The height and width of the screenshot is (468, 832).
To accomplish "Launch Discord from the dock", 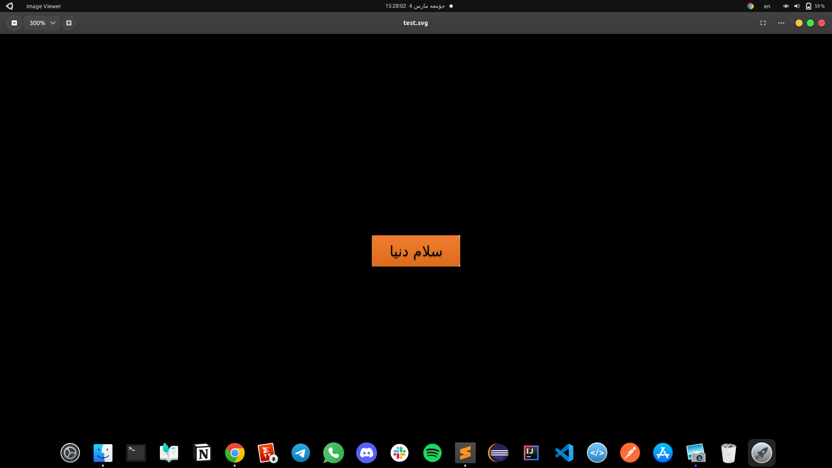I will coord(367,453).
